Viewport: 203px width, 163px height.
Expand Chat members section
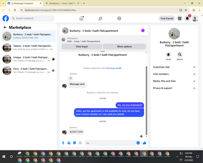pyautogui.click(x=174, y=74)
